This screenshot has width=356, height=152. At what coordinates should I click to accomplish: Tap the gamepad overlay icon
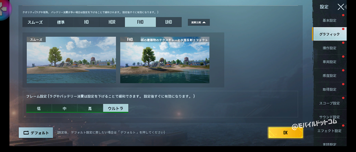point(5,9)
